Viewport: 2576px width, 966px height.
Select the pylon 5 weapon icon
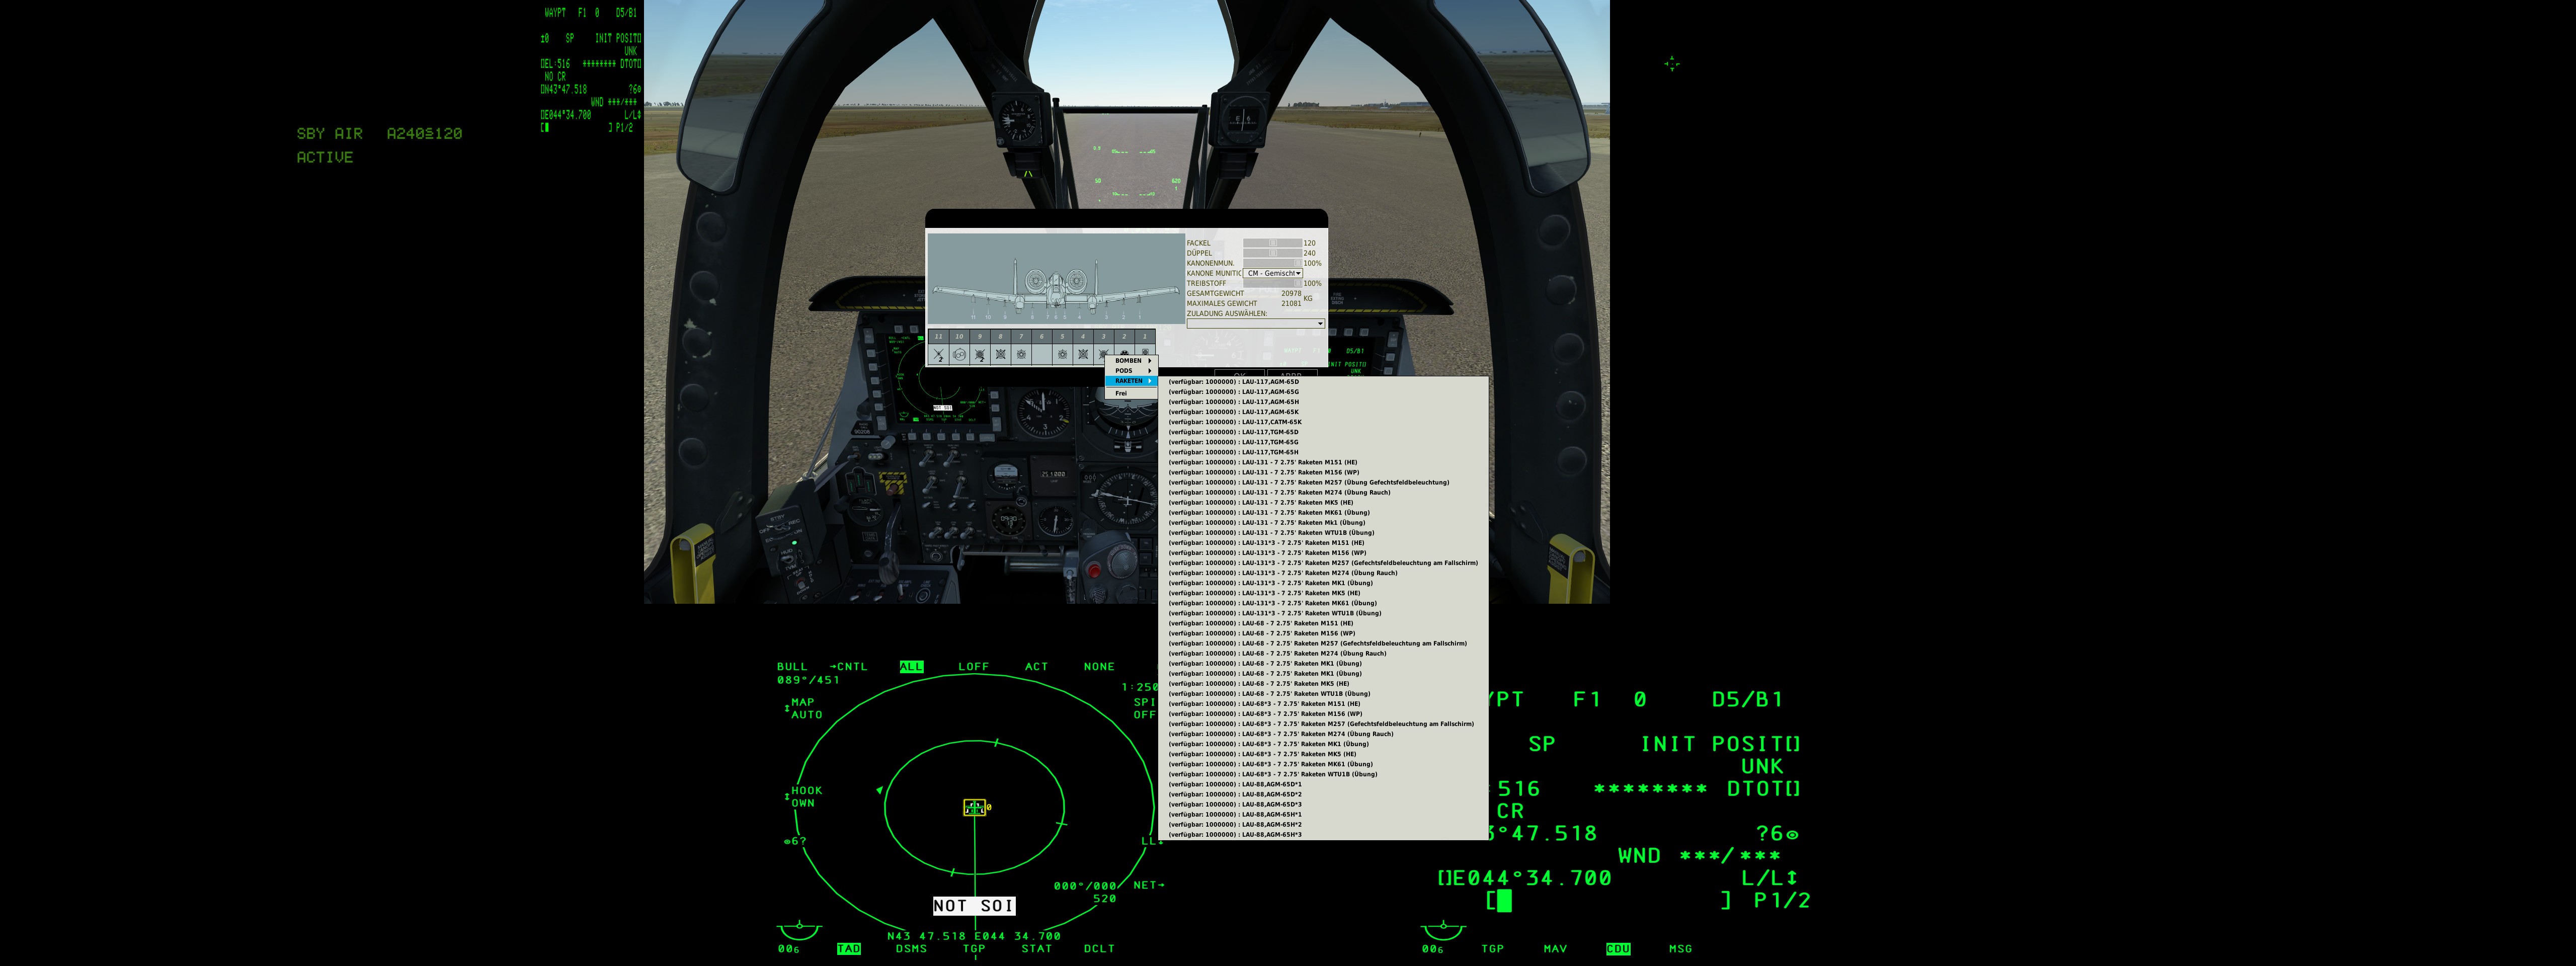(1063, 355)
